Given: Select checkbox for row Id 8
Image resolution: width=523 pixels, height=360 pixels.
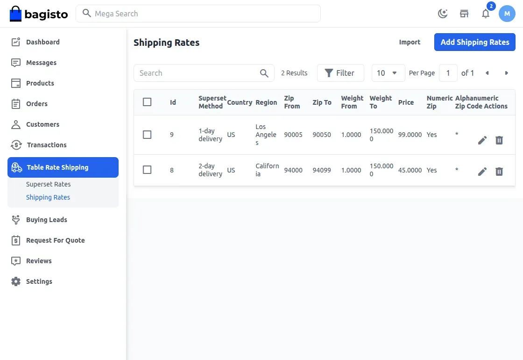Looking at the screenshot, I should pos(147,170).
